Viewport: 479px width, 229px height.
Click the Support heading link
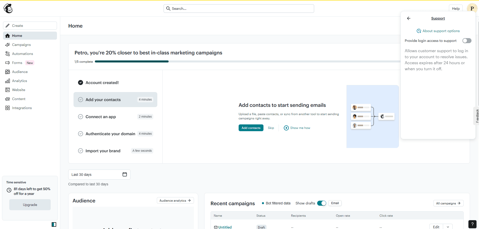point(438,18)
